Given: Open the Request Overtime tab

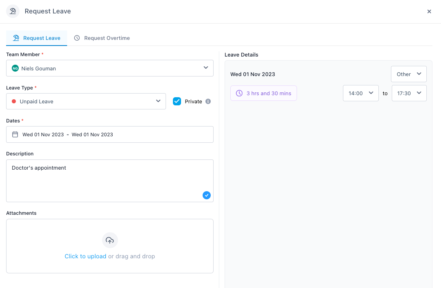Looking at the screenshot, I should [102, 38].
